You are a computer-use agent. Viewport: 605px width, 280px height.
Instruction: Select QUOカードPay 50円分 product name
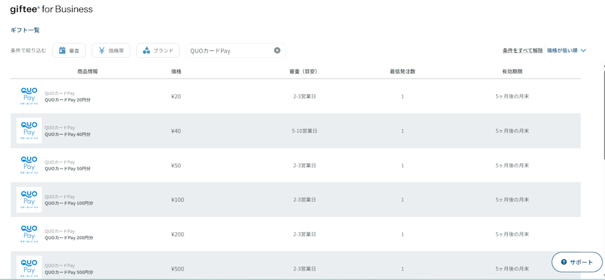pos(67,169)
